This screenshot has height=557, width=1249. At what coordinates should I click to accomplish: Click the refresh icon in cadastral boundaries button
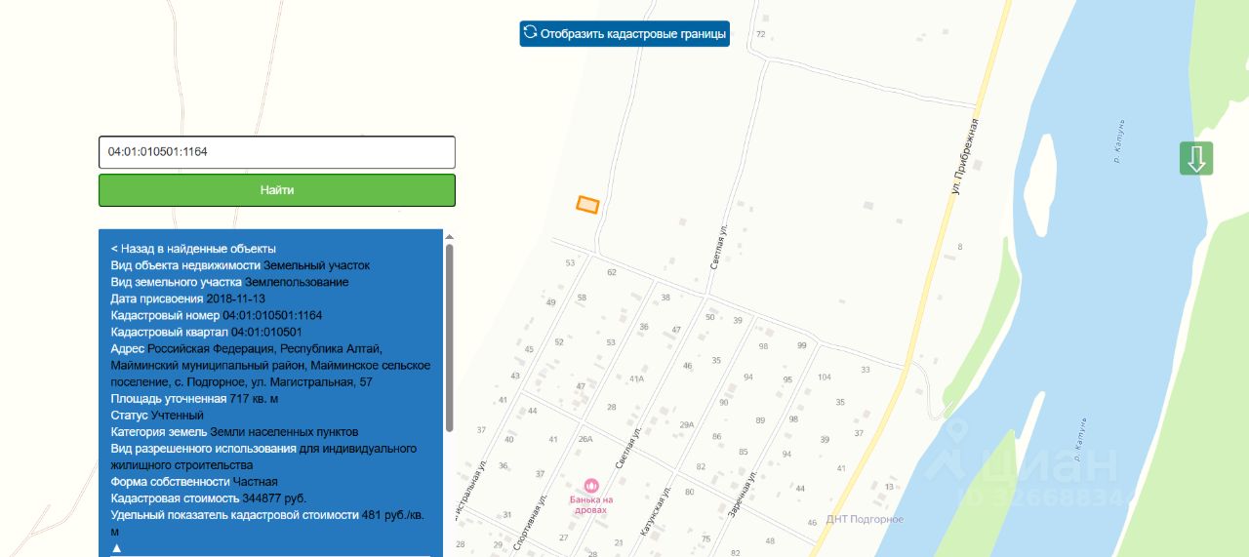pyautogui.click(x=530, y=33)
